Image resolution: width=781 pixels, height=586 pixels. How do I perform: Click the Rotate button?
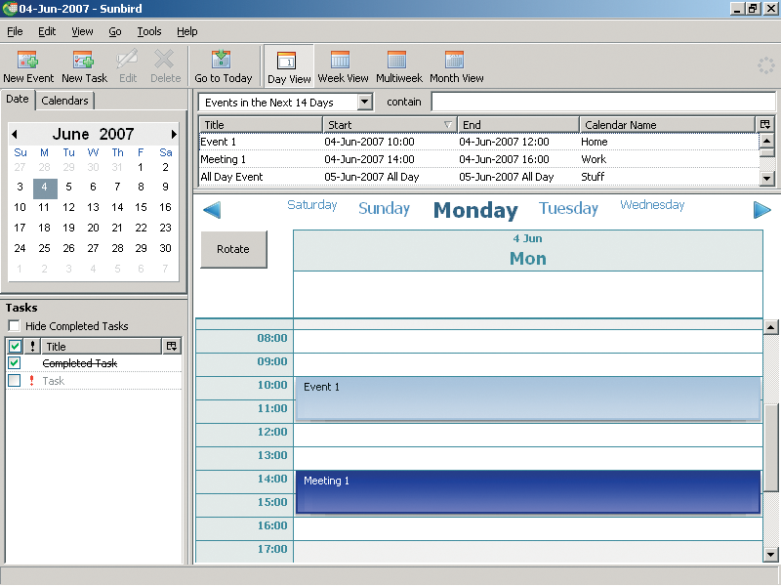point(233,249)
